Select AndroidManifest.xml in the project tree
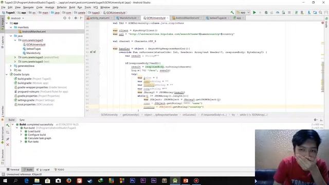 [x=34, y=31]
